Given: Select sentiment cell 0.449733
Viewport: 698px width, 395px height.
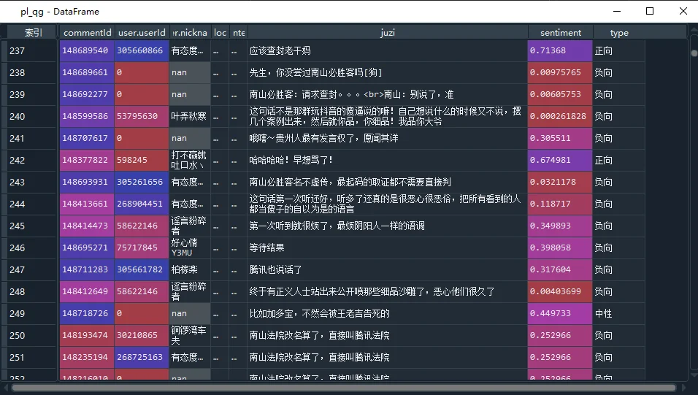Looking at the screenshot, I should pyautogui.click(x=560, y=313).
